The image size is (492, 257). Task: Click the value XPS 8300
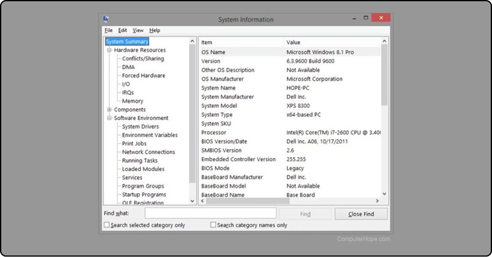click(298, 106)
